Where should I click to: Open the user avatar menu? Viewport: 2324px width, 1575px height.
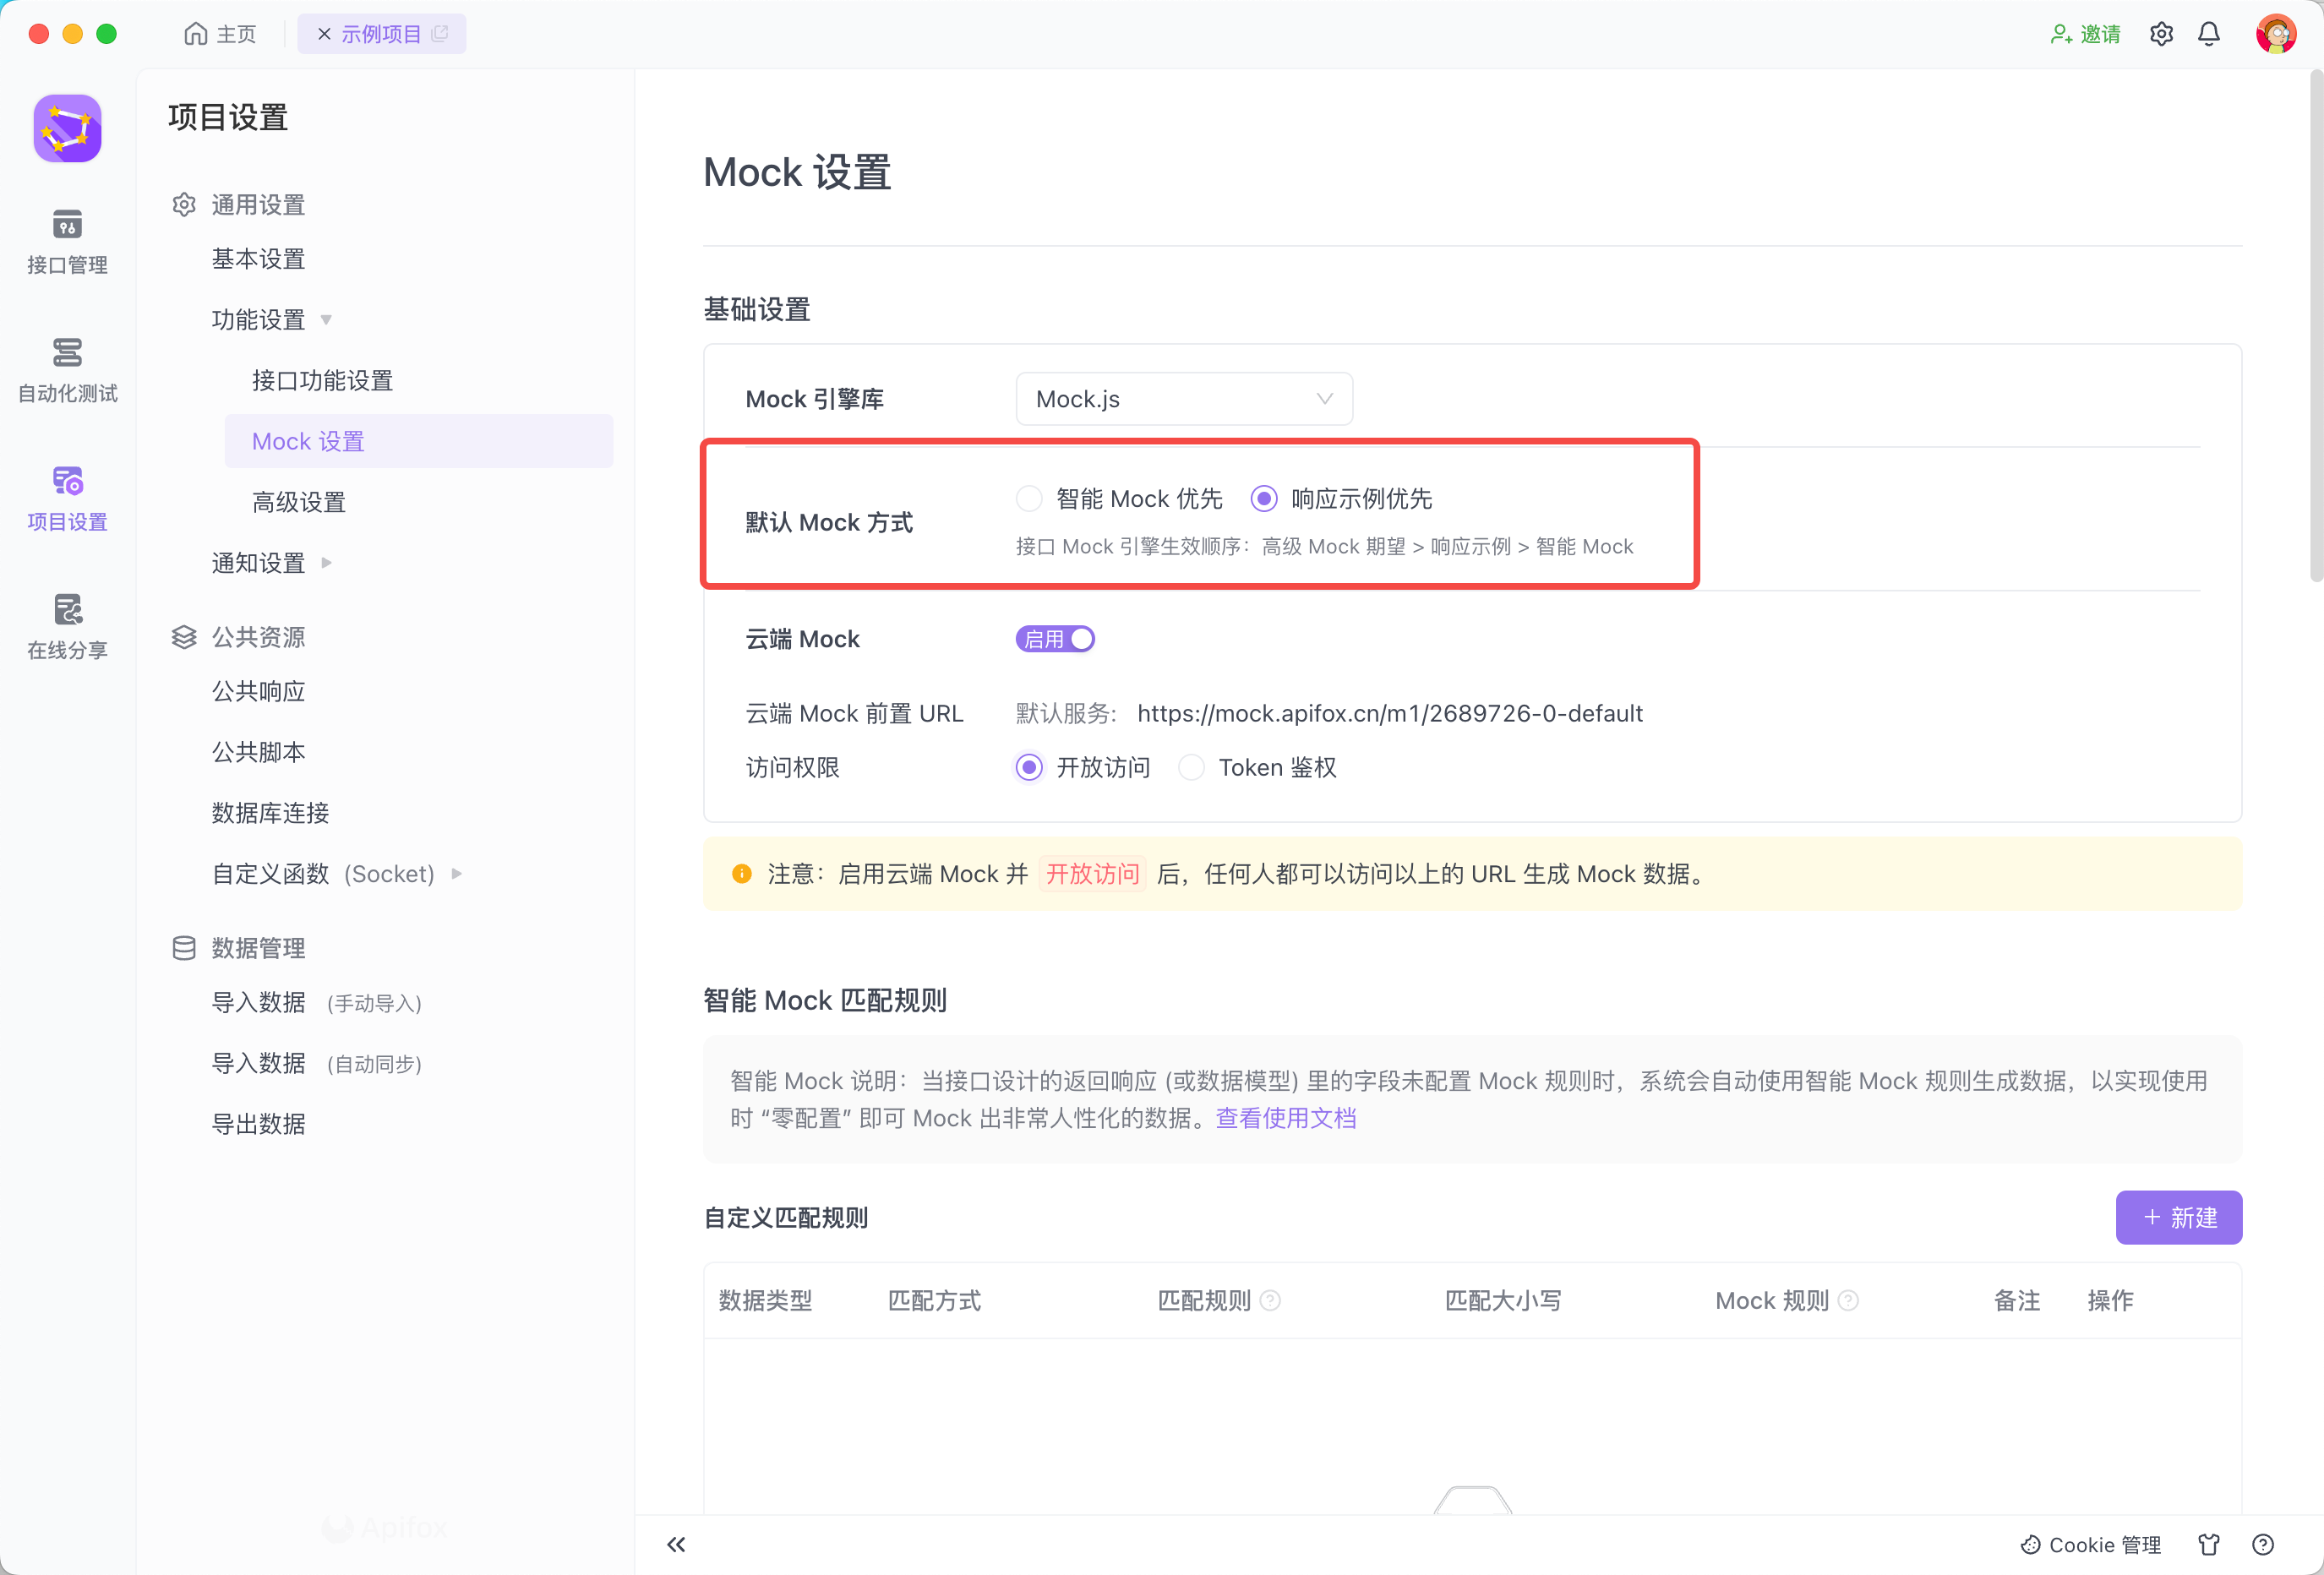(x=2275, y=34)
